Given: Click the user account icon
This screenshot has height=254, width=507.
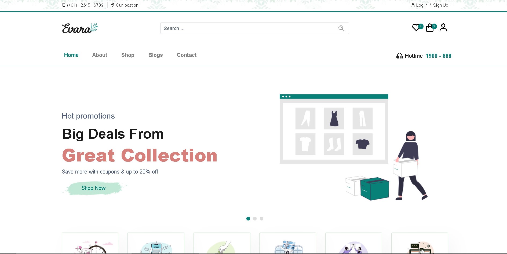Looking at the screenshot, I should [443, 28].
